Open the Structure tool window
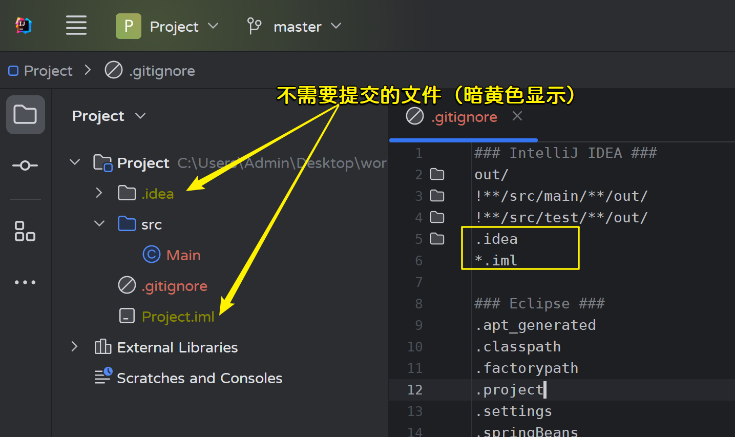735x437 pixels. coord(25,231)
